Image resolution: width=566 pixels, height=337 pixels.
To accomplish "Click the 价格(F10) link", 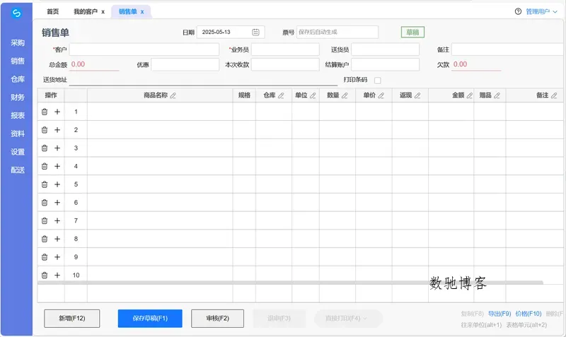I will (x=529, y=314).
